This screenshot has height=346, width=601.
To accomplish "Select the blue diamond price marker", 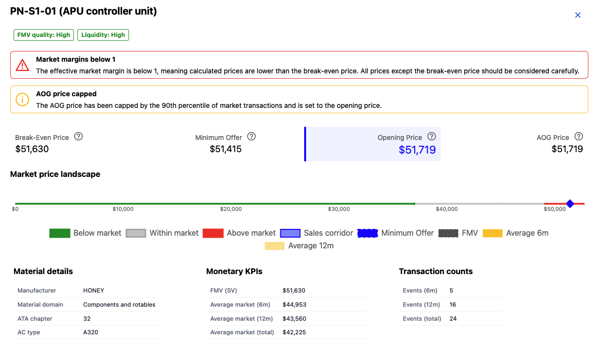I will pyautogui.click(x=570, y=204).
